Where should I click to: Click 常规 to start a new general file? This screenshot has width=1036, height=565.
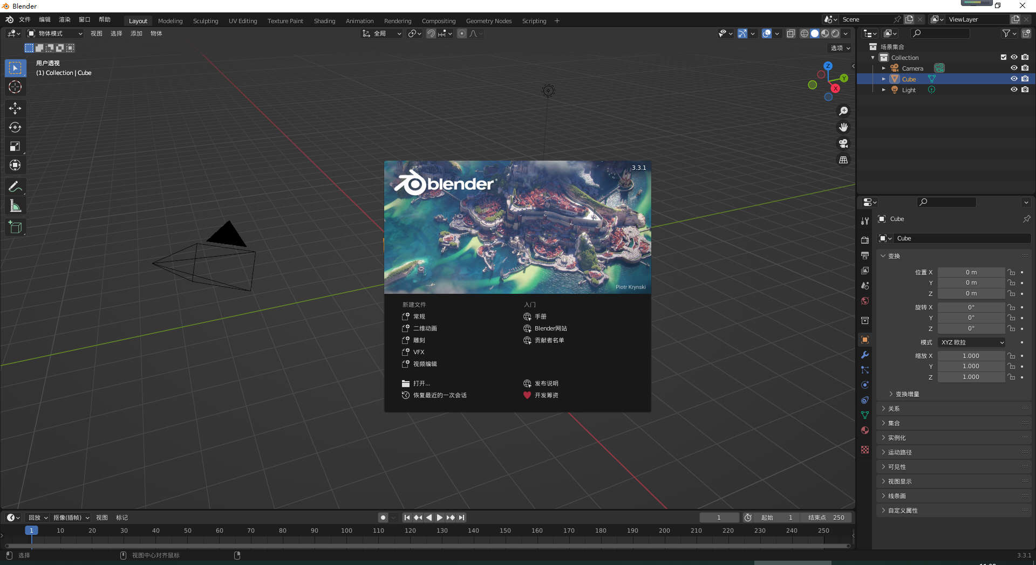click(x=419, y=316)
